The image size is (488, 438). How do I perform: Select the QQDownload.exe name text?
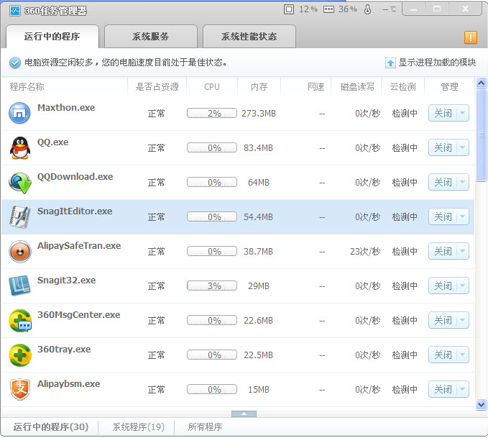(x=75, y=177)
